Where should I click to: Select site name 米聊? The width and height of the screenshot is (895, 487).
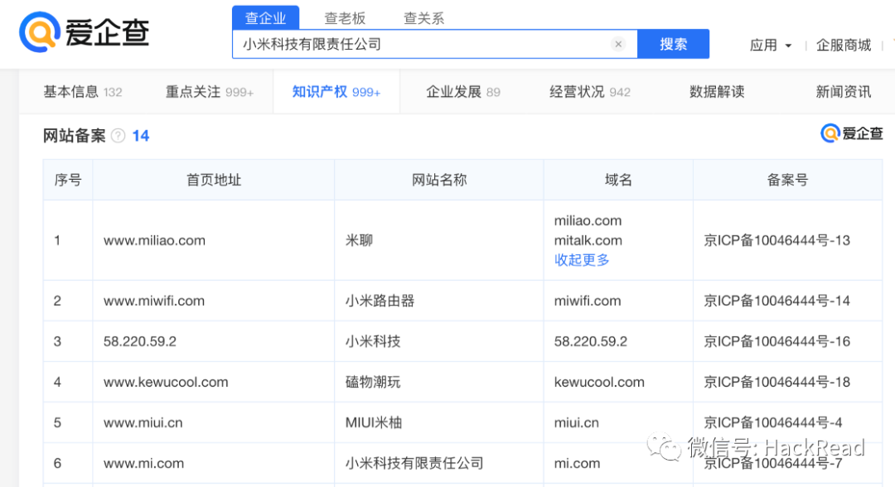click(x=359, y=240)
